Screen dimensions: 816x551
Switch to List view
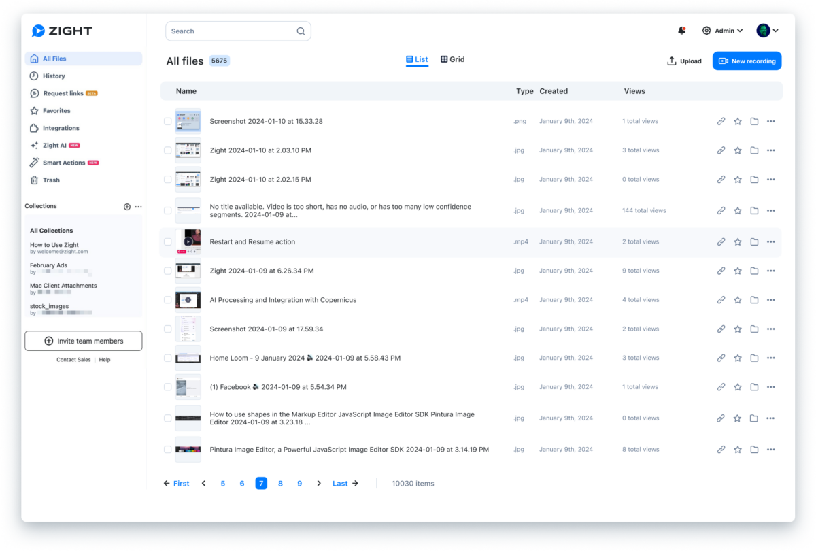pyautogui.click(x=417, y=59)
